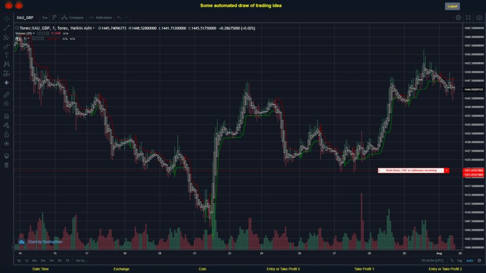Click the second red logo icon
The height and width of the screenshot is (273, 486).
[x=19, y=5]
